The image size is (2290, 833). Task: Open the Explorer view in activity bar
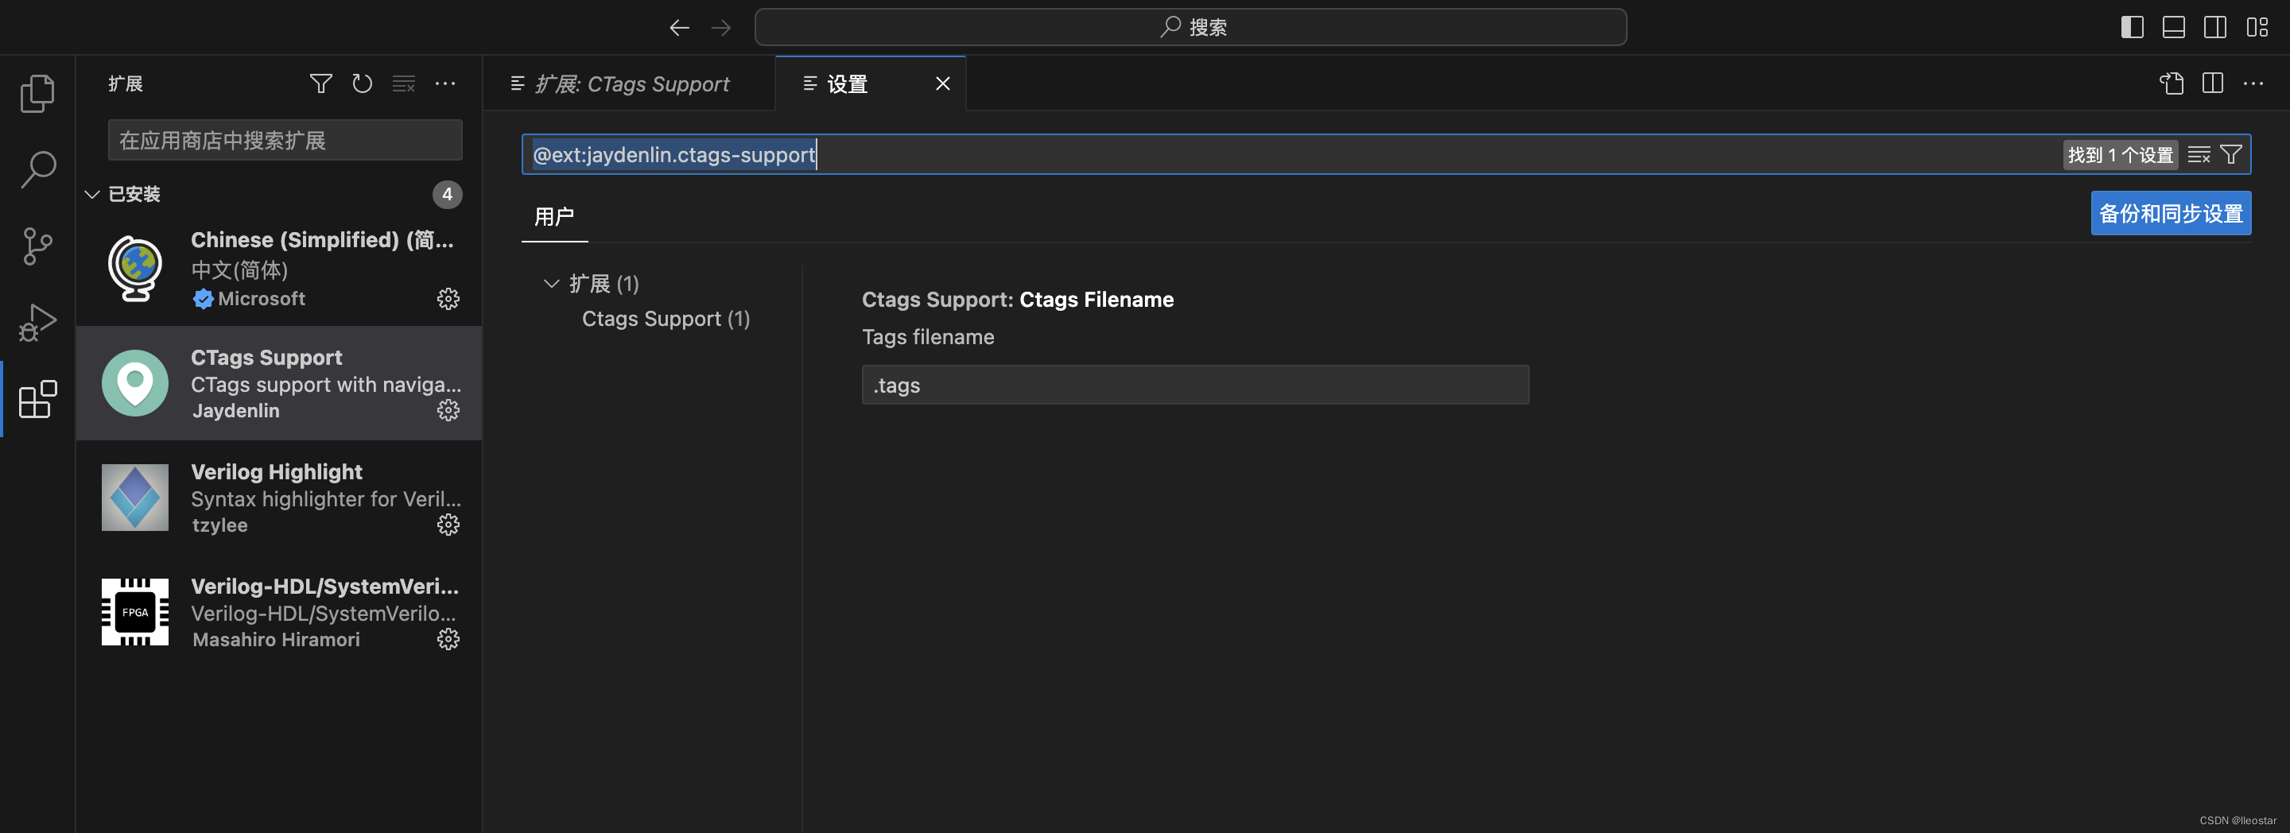coord(37,93)
